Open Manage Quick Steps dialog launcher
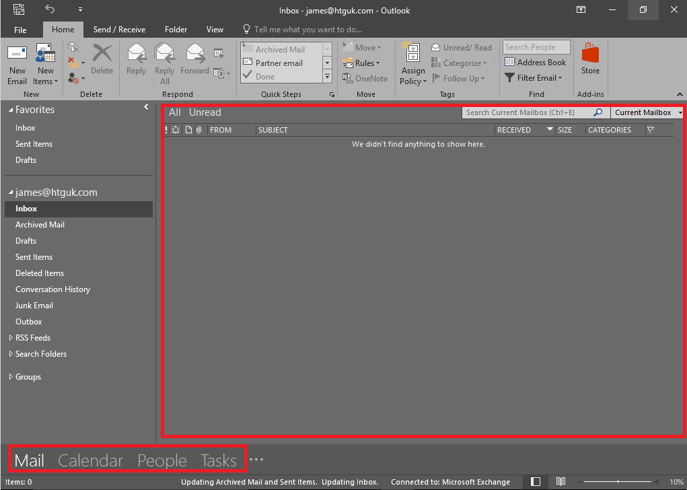The height and width of the screenshot is (490, 687). coord(332,94)
